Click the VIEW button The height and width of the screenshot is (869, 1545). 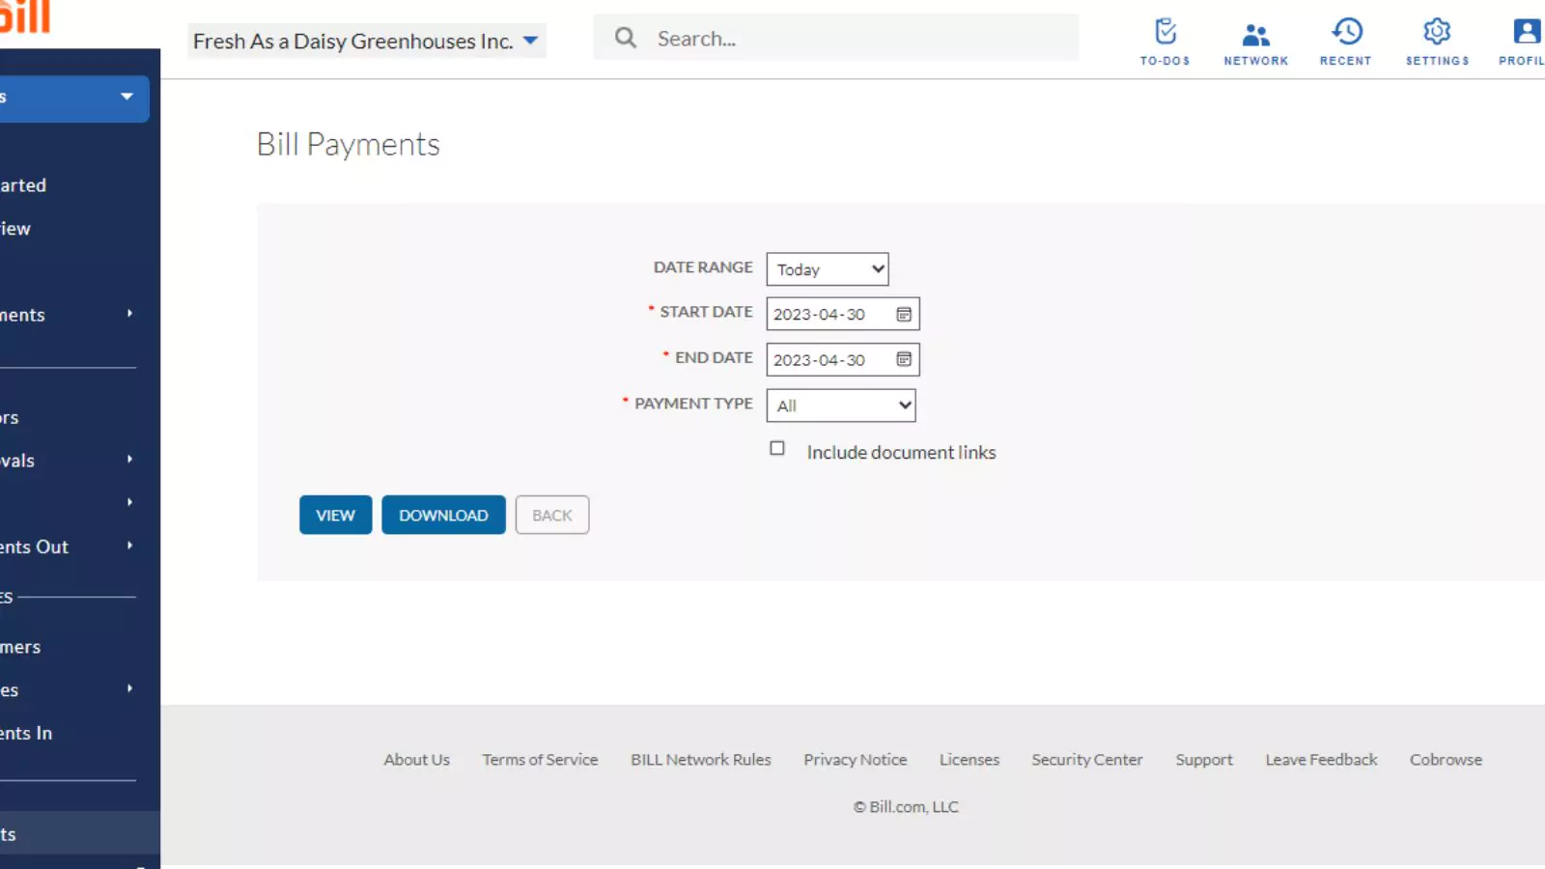pyautogui.click(x=335, y=515)
